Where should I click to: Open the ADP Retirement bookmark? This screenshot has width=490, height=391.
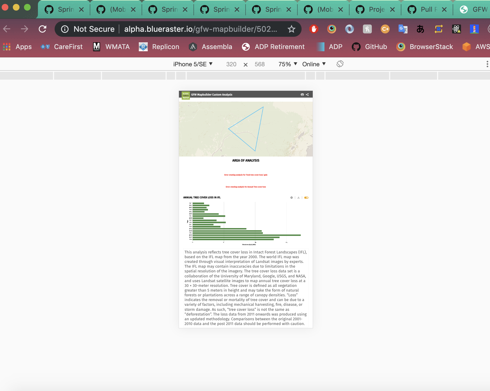tap(274, 47)
